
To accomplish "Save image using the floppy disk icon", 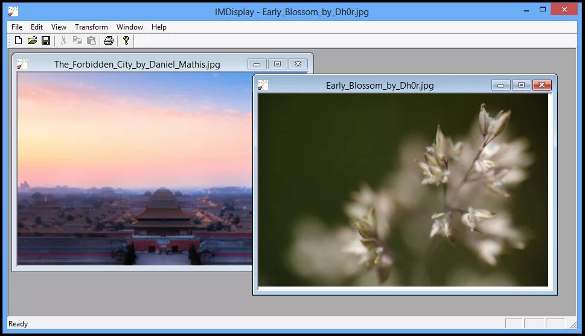I will [x=46, y=40].
